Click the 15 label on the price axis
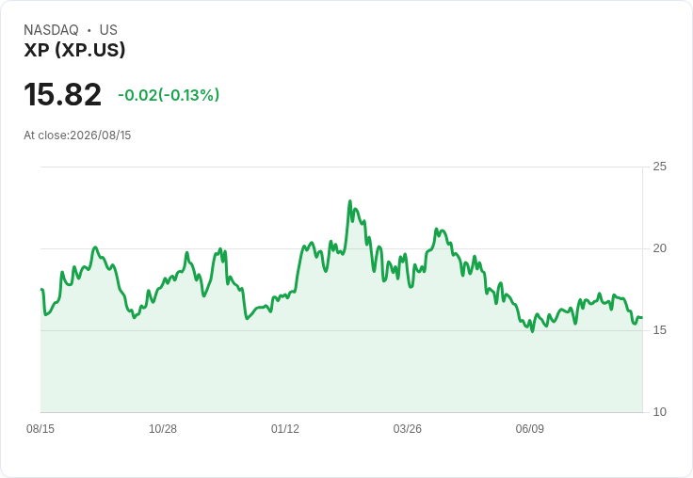This screenshot has width=693, height=478. [x=659, y=330]
